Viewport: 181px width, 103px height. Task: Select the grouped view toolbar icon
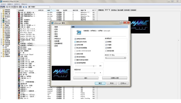[17, 7]
